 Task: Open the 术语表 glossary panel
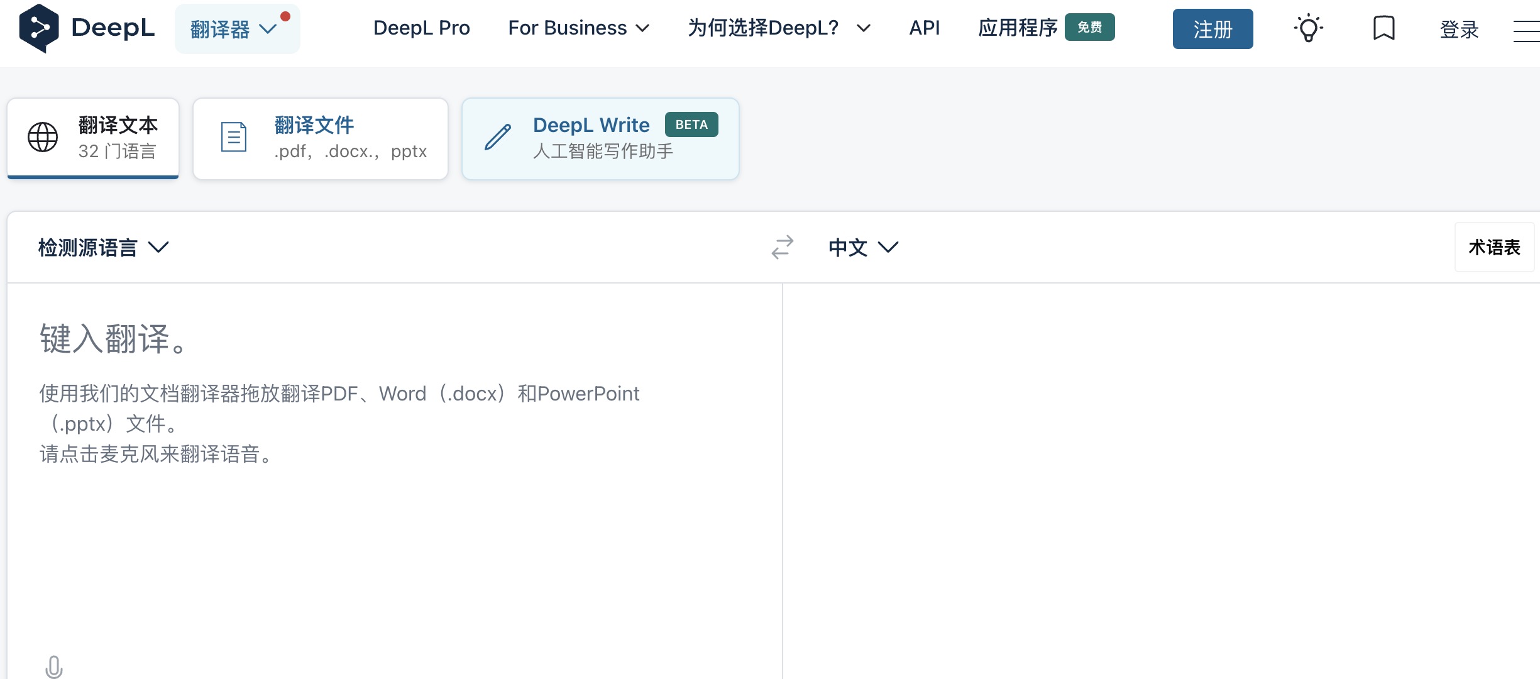pyautogui.click(x=1494, y=246)
